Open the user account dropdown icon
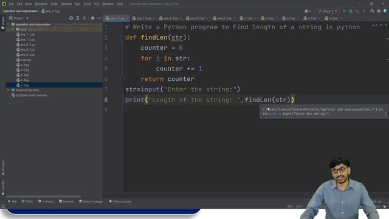Viewport: 389px width, 219px height. (x=308, y=11)
